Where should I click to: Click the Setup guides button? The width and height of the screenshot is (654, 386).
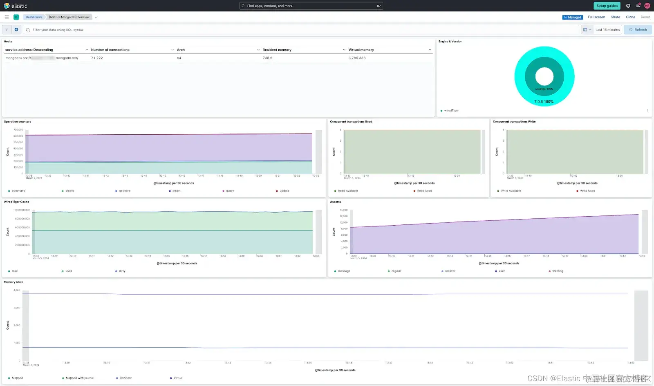click(x=607, y=6)
